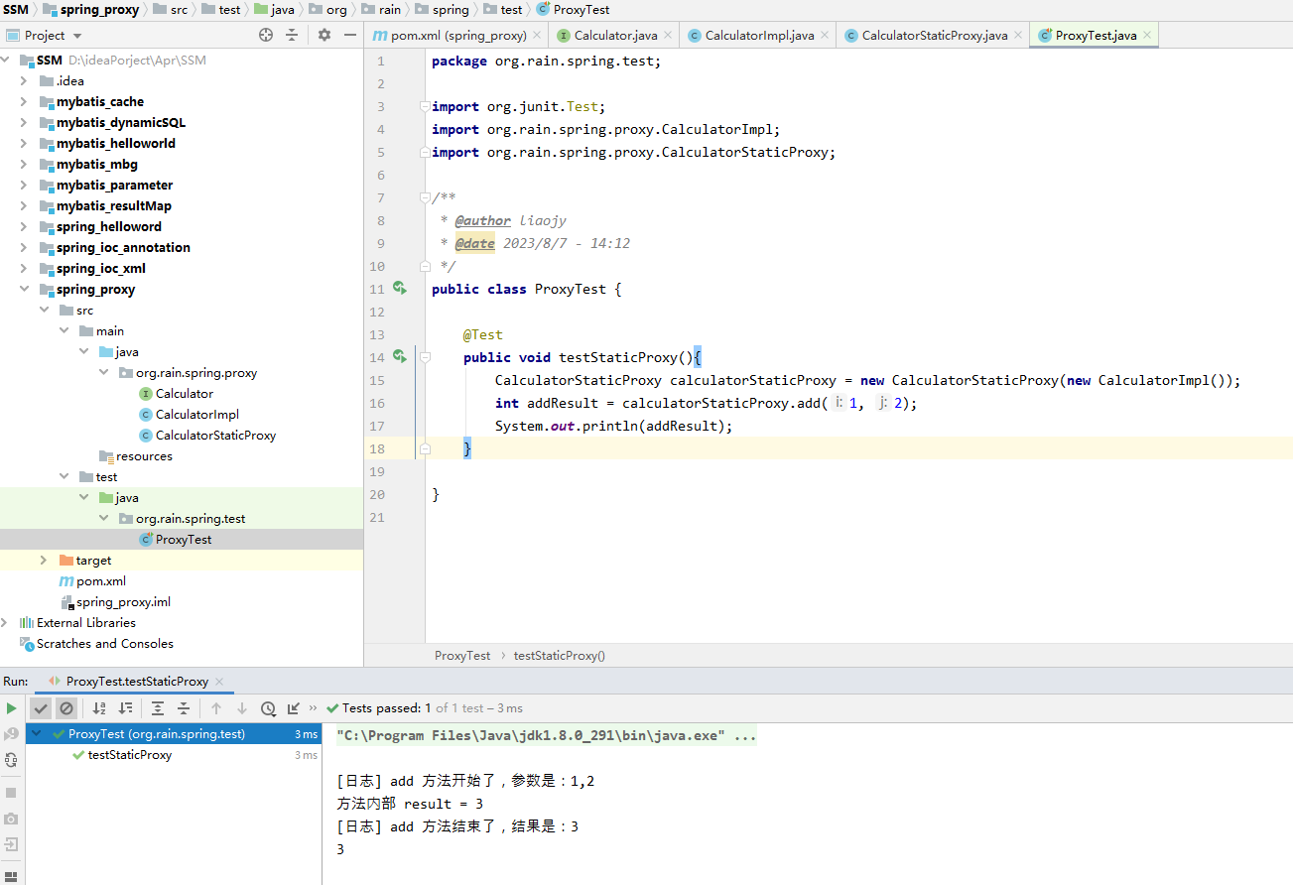Click run gutter icon beside class ProxyTest
This screenshot has height=885, width=1293.
coord(400,289)
